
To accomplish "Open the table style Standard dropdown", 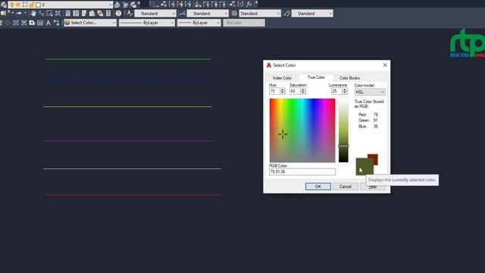I will [260, 14].
